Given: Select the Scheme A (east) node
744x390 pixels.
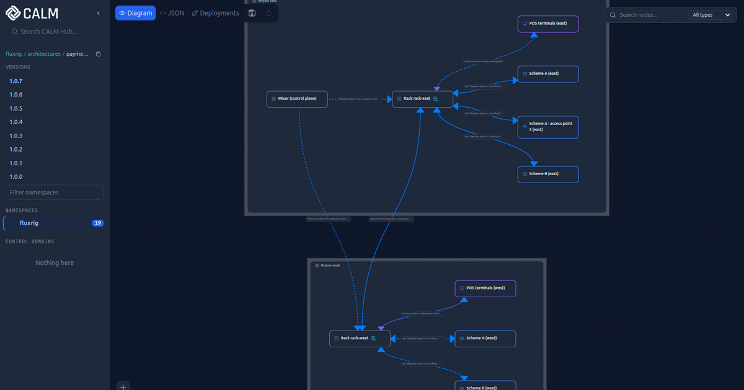Looking at the screenshot, I should point(548,74).
